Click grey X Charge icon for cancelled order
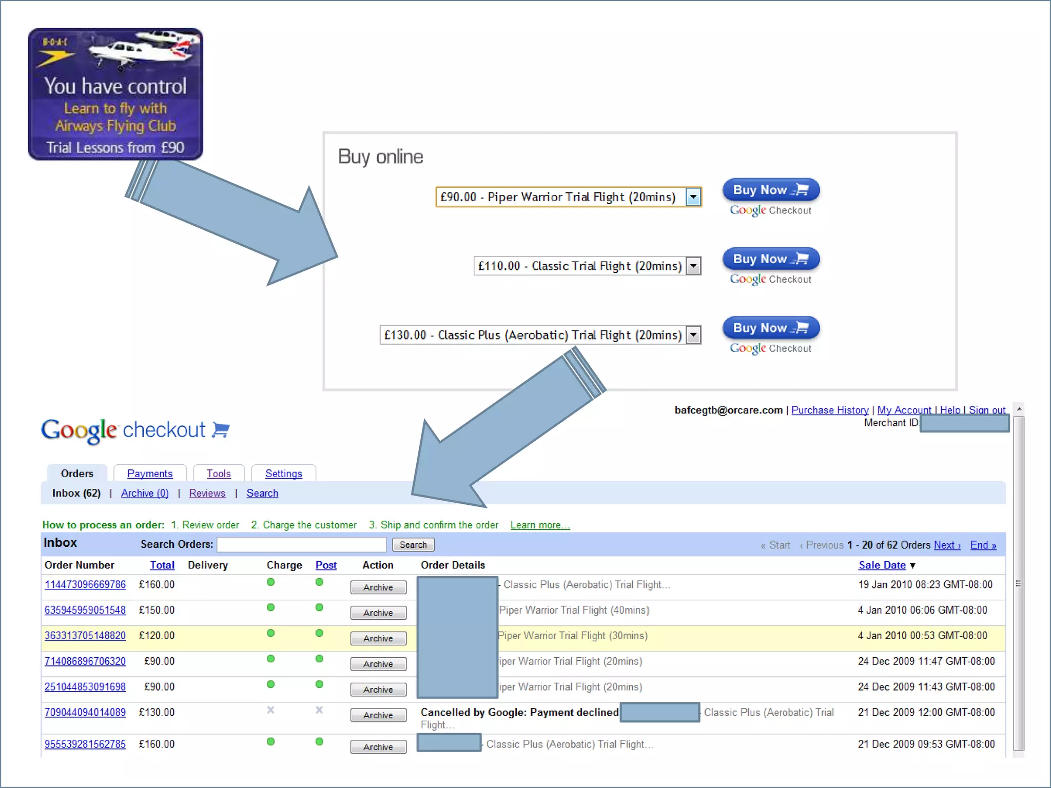This screenshot has height=788, width=1051. [x=270, y=710]
